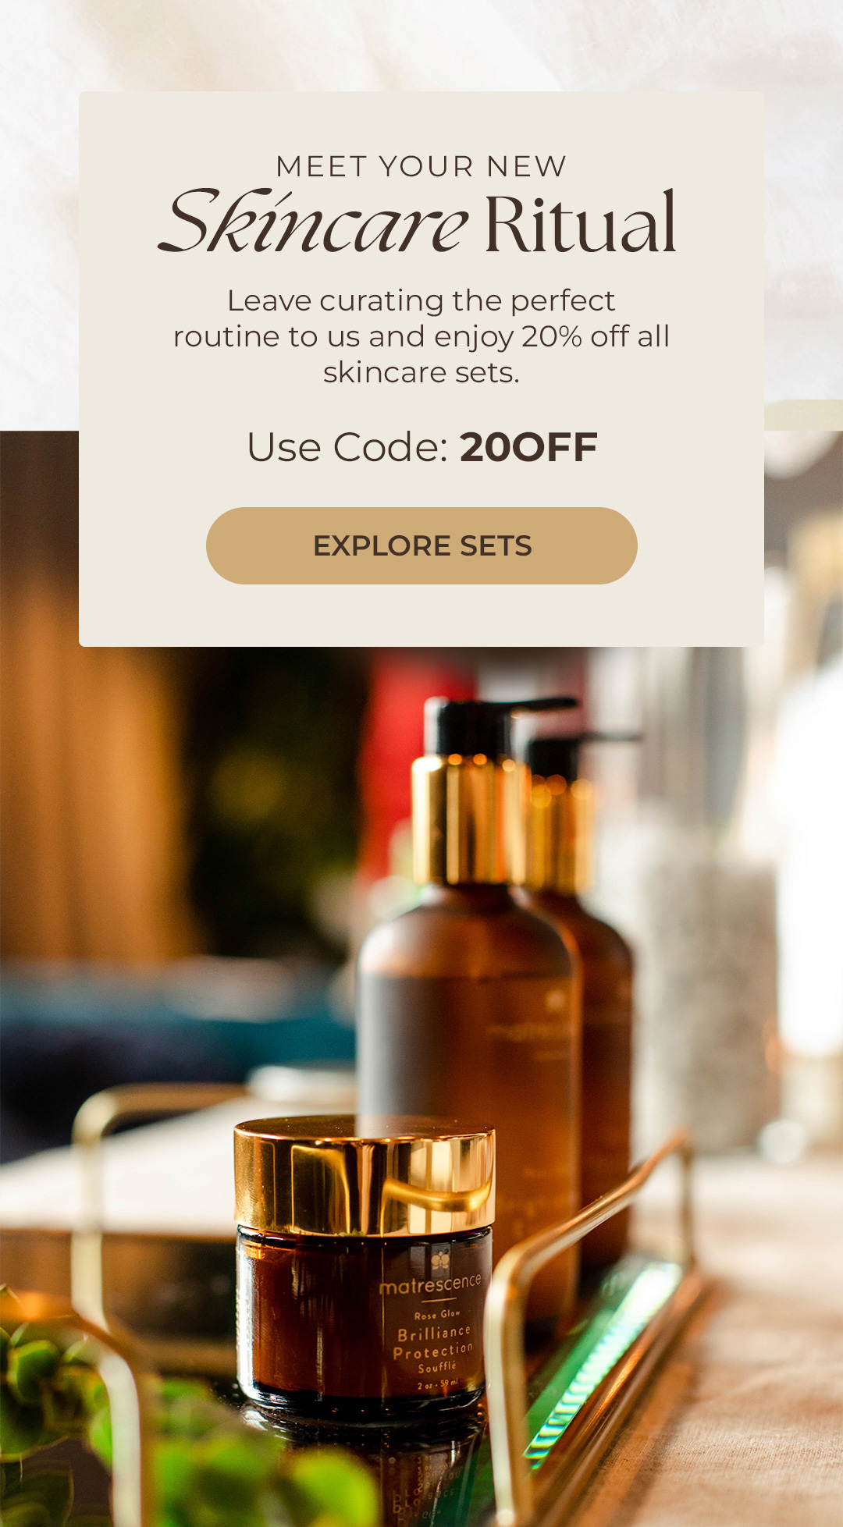Screen dimensions: 843x1527
Task: Click the 'skincare sets.' text line
Action: [421, 373]
